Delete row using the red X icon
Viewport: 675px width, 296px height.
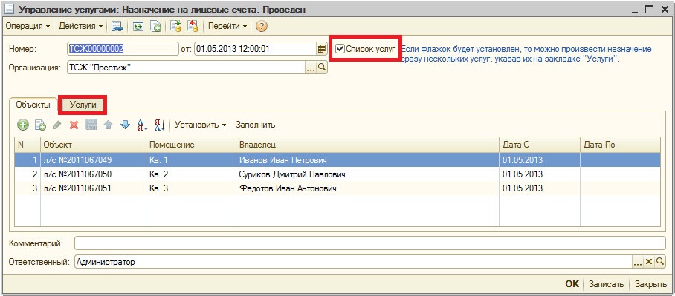pos(74,125)
